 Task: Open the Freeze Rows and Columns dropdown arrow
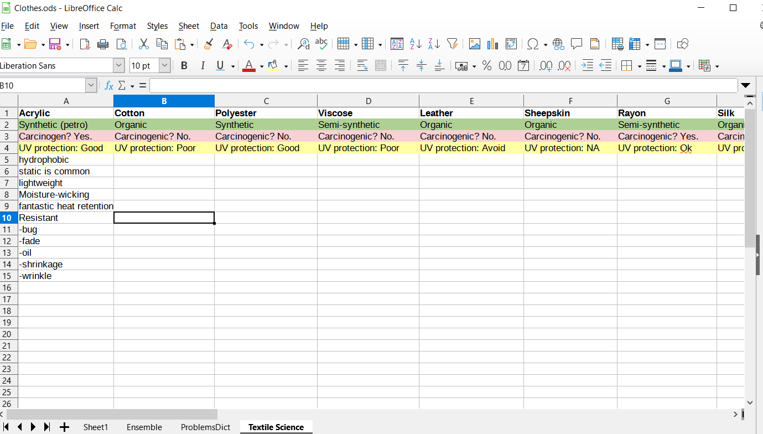(x=647, y=44)
